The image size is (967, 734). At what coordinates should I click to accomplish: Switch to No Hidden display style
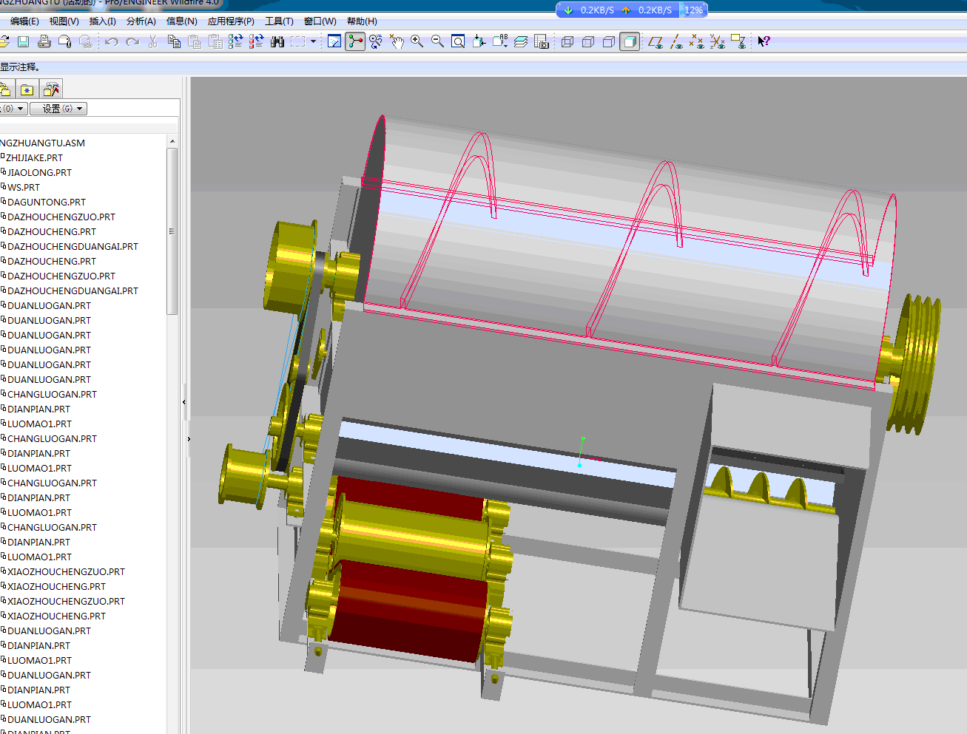tap(609, 41)
